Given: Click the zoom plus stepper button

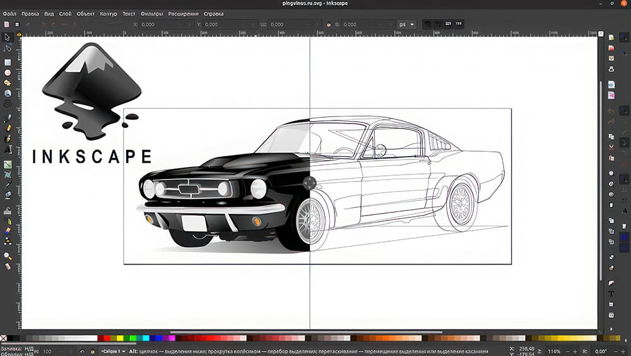Looking at the screenshot, I should (575, 351).
